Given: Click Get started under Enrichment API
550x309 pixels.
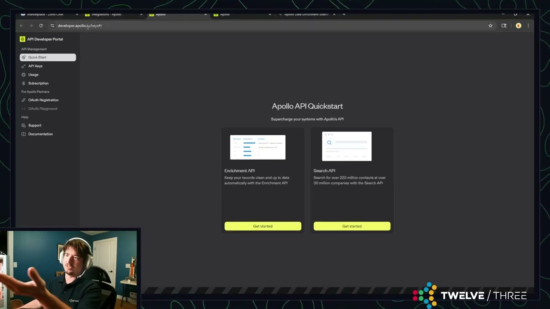Looking at the screenshot, I should click(263, 226).
